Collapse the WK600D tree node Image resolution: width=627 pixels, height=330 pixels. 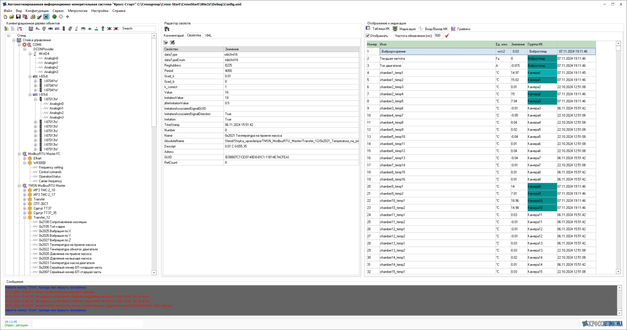point(25,163)
